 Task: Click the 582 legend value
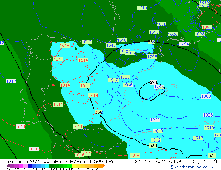pos(90,169)
